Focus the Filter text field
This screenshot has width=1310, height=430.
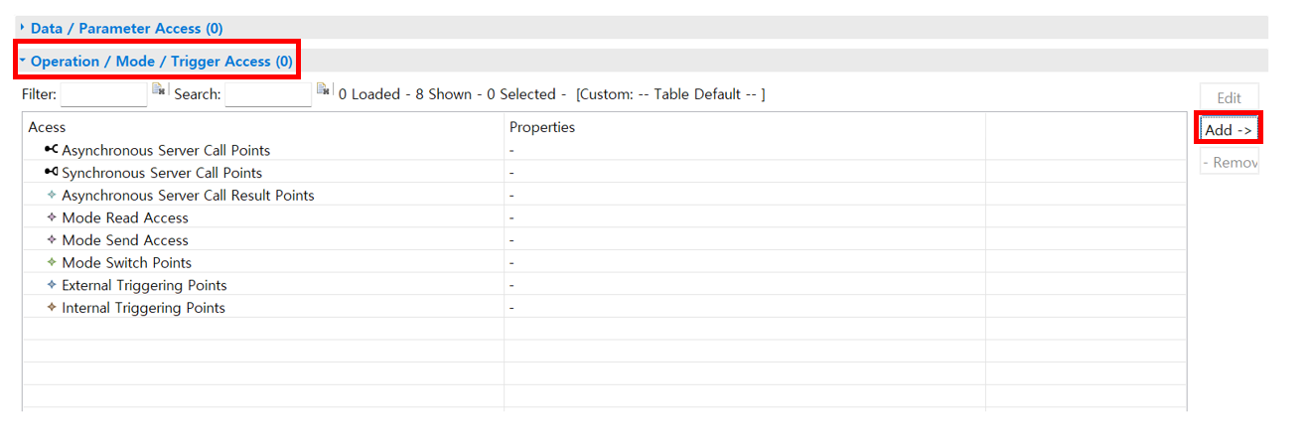(103, 94)
